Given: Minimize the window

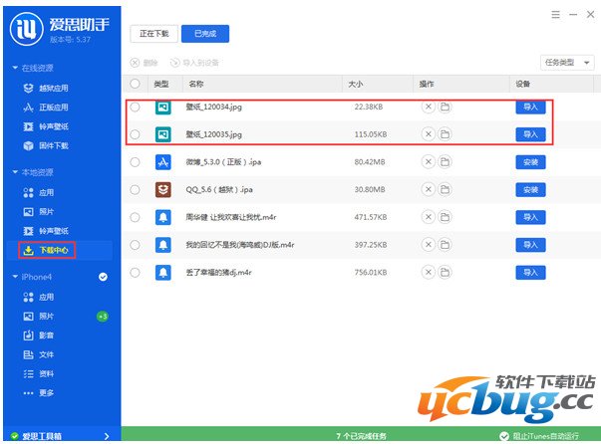Looking at the screenshot, I should [573, 15].
